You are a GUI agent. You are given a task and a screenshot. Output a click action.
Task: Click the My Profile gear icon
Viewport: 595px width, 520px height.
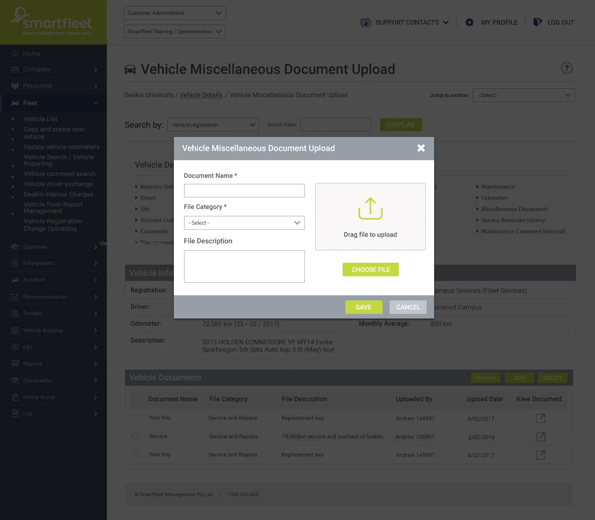[469, 22]
